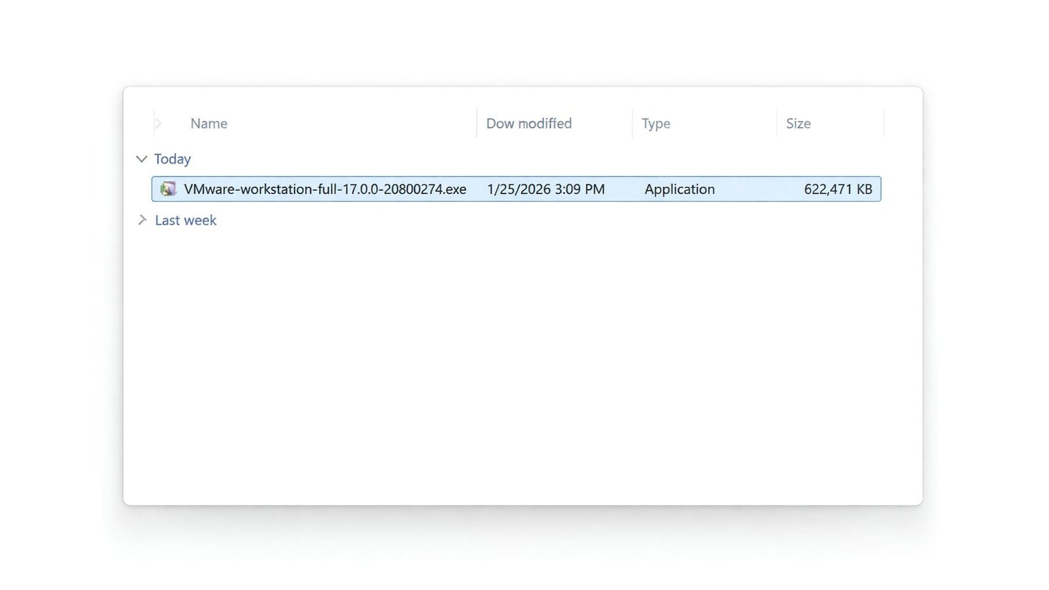Click the Application type cell

[679, 189]
